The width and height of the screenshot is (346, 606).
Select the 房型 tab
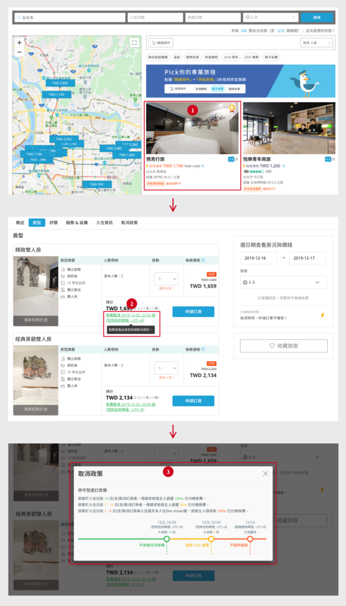coord(37,223)
